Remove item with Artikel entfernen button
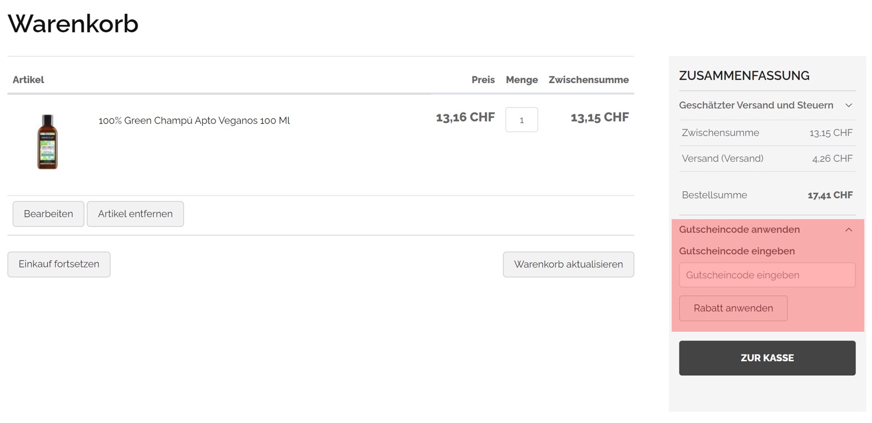Screen dimensions: 872x423 tap(135, 214)
